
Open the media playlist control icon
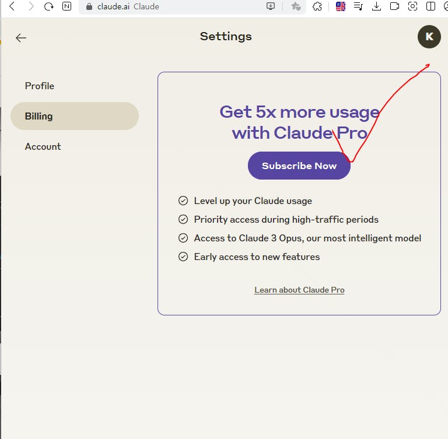[358, 6]
